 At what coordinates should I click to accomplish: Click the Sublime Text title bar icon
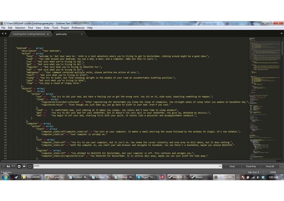(2, 23)
